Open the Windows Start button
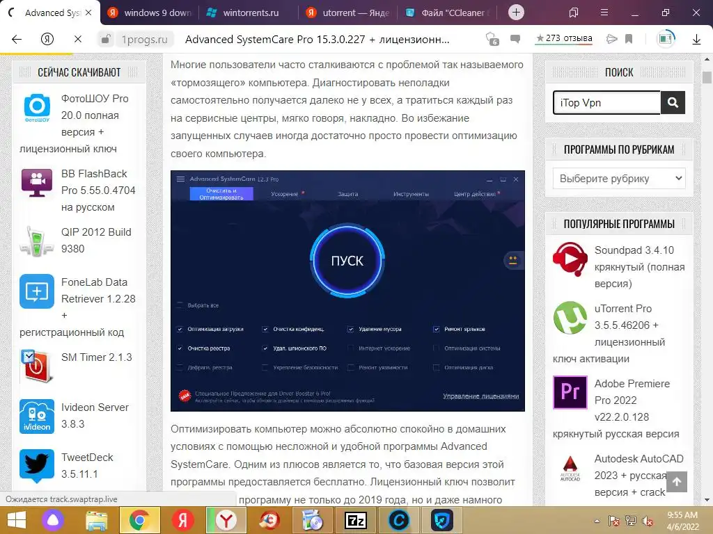The height and width of the screenshot is (534, 713). [x=17, y=520]
